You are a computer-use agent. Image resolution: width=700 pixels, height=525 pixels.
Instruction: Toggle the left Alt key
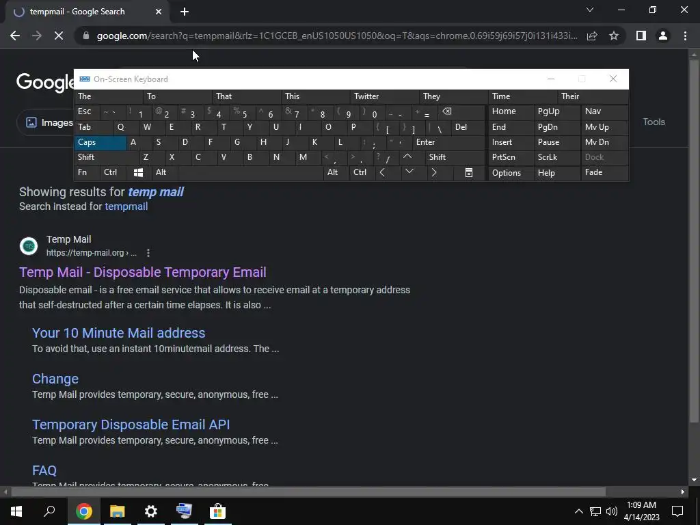165,173
